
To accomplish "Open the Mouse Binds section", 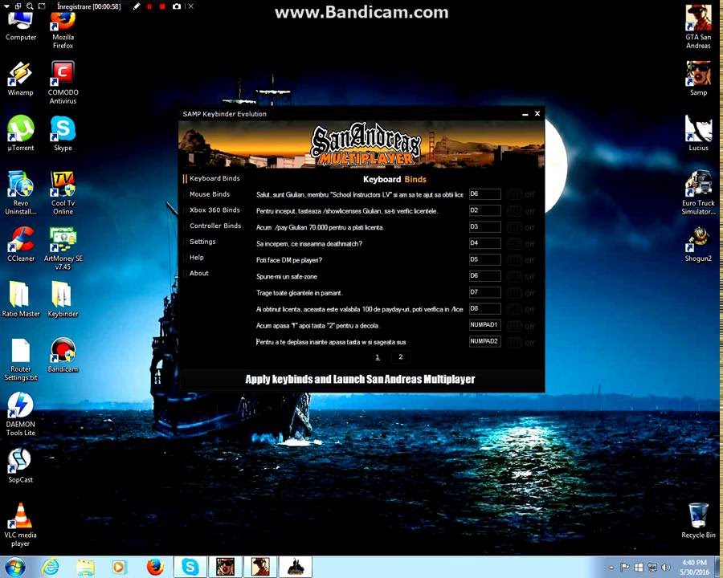I will click(x=210, y=194).
